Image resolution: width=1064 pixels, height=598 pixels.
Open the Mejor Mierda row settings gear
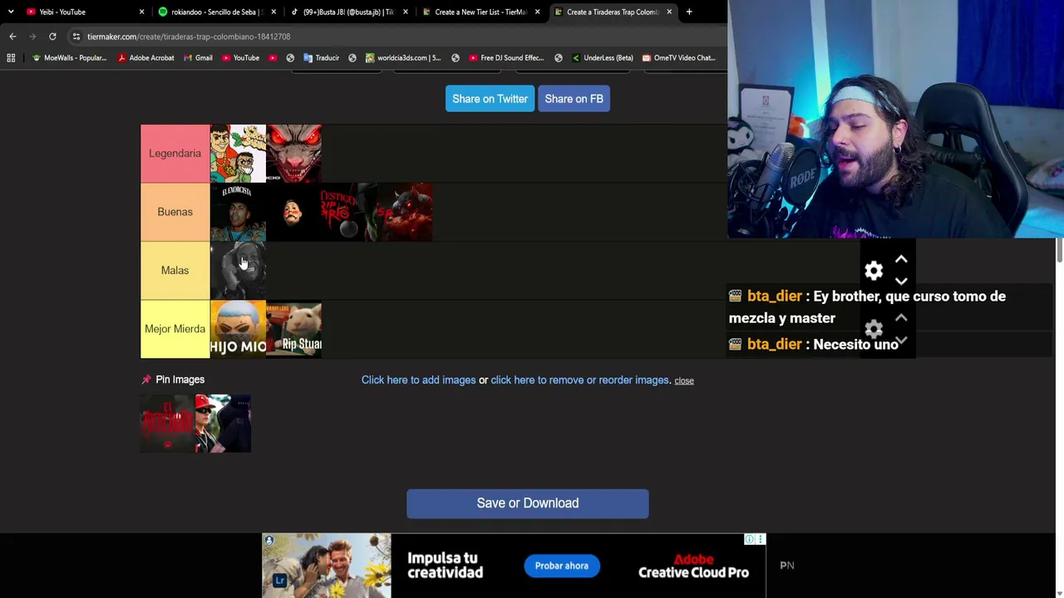[x=874, y=329]
